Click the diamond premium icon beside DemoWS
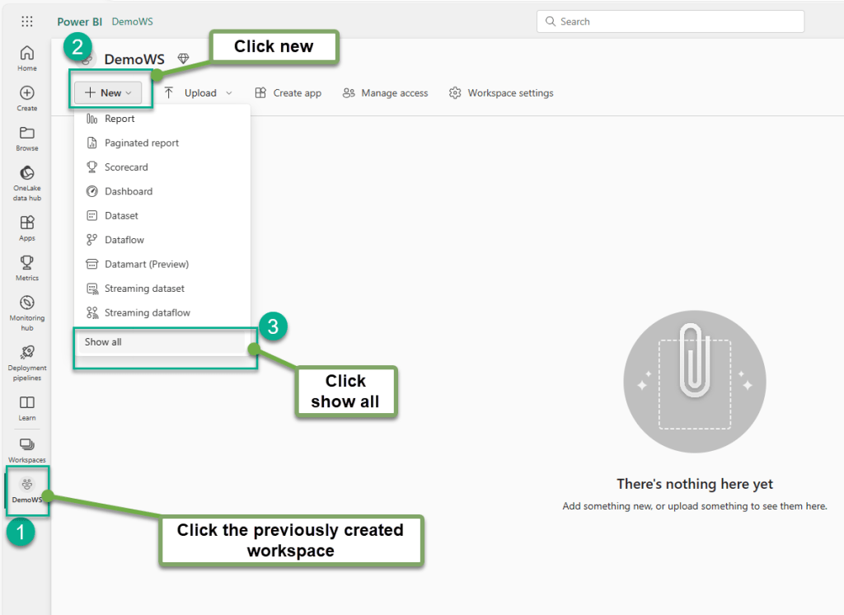 (x=183, y=59)
